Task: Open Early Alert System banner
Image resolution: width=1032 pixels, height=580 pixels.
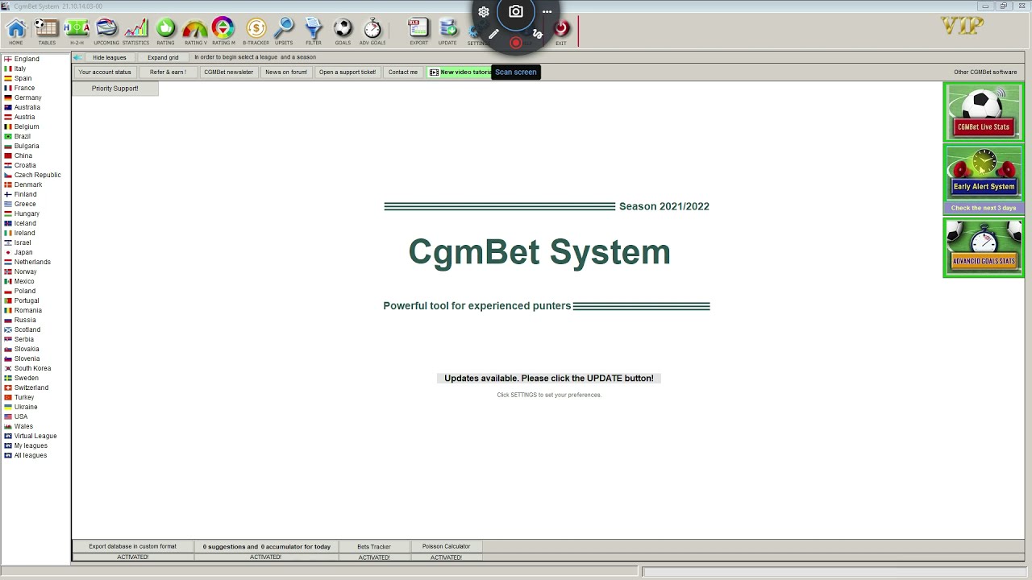Action: [x=984, y=173]
